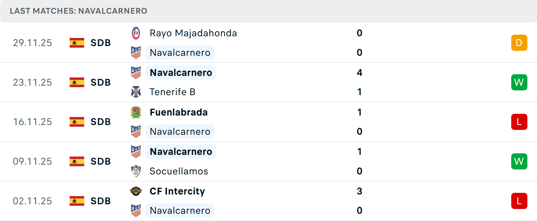
Task: Open Tenerife B team link
Action: pyautogui.click(x=172, y=92)
